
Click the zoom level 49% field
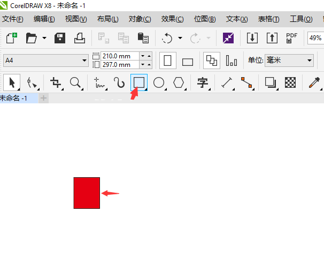click(315, 38)
